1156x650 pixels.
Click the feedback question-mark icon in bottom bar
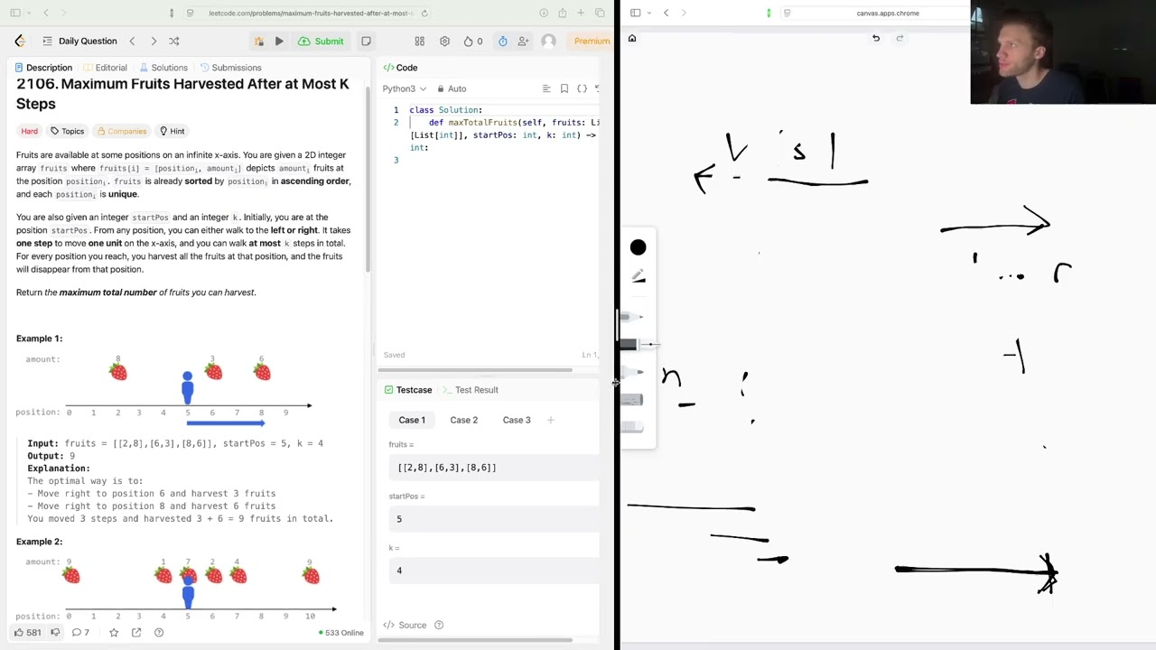point(159,632)
